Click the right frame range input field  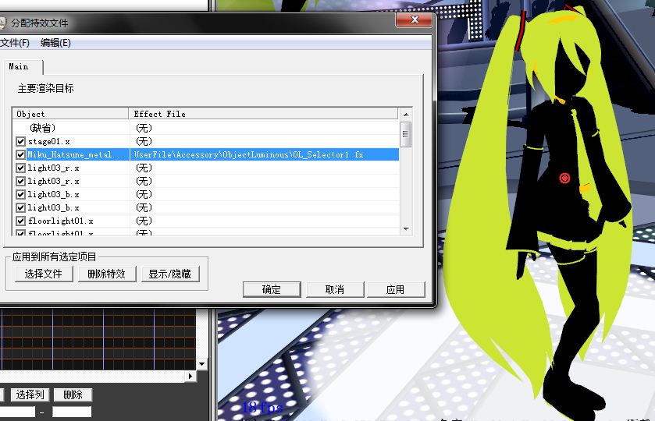click(x=72, y=412)
